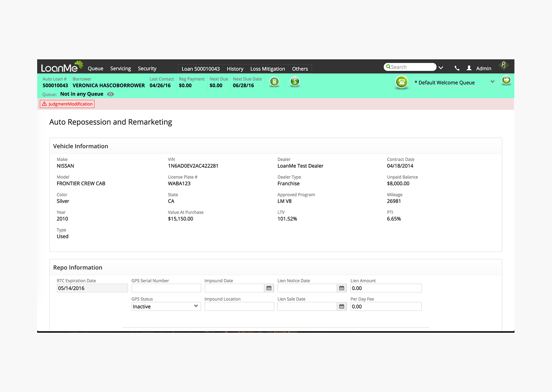This screenshot has width=552, height=392.
Task: Click the Per Day Fee field
Action: pos(386,307)
